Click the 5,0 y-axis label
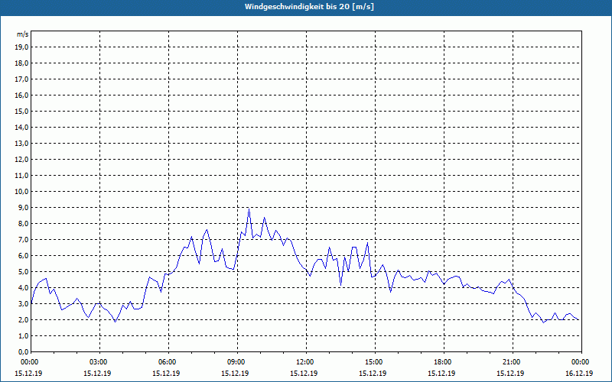This screenshot has width=612, height=382. click(23, 272)
